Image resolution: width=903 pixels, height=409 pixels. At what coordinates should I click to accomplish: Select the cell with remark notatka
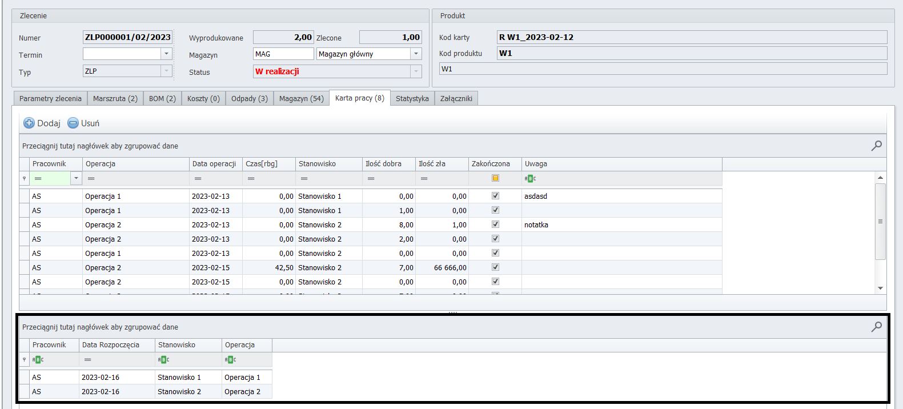tap(622, 224)
